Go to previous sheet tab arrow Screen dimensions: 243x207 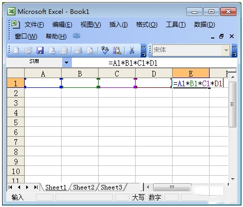click(19, 187)
